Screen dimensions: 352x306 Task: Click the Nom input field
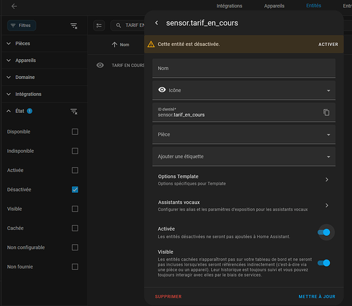click(244, 68)
